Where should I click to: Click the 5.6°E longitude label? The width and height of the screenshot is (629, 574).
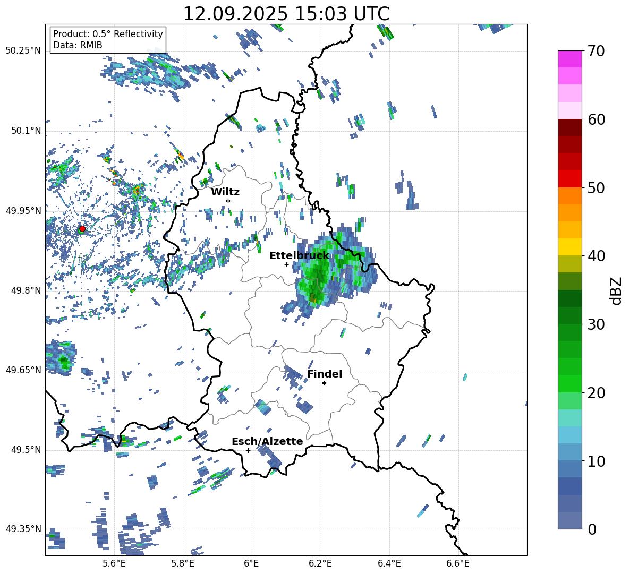[114, 563]
